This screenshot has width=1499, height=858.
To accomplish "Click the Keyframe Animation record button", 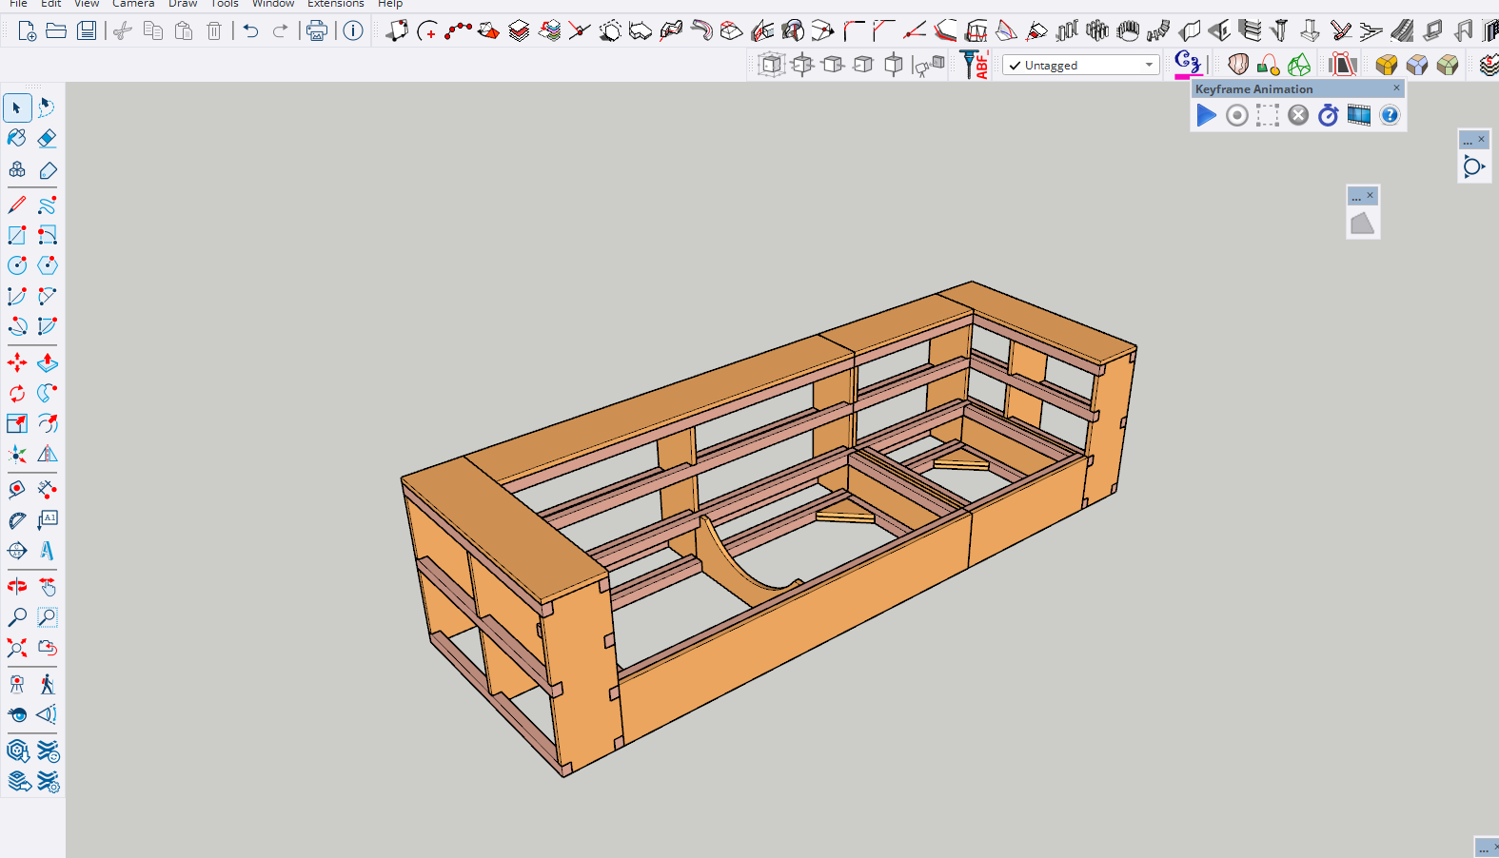I will click(x=1236, y=115).
